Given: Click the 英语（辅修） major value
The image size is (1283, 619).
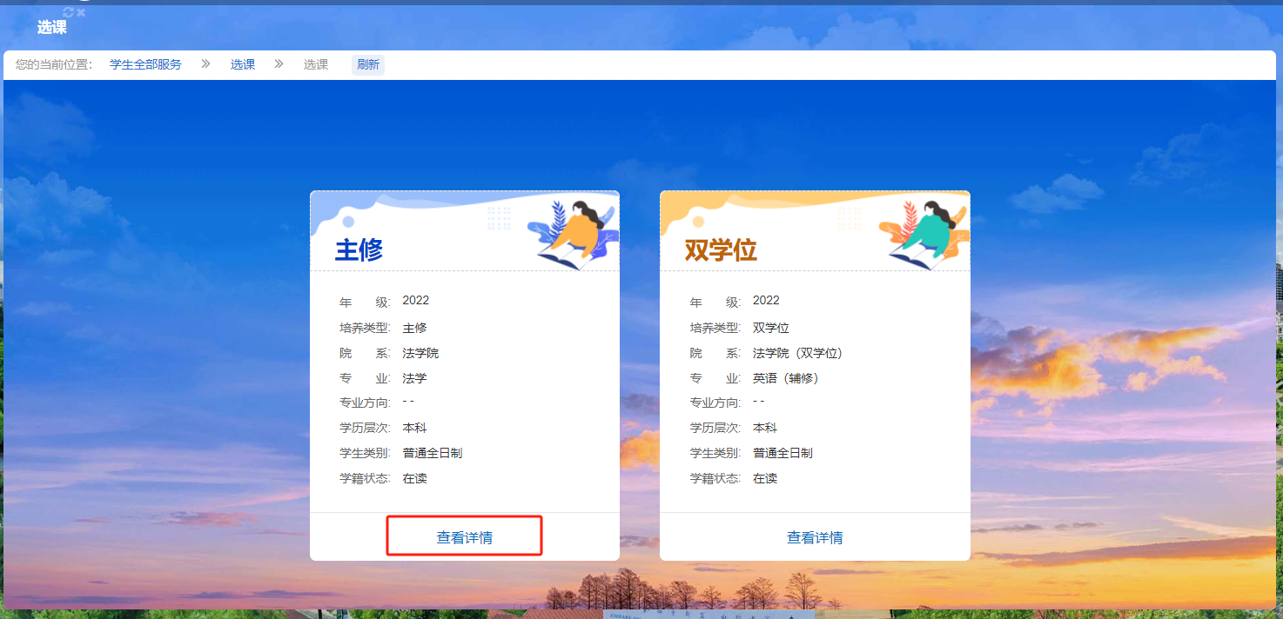Looking at the screenshot, I should tap(785, 378).
